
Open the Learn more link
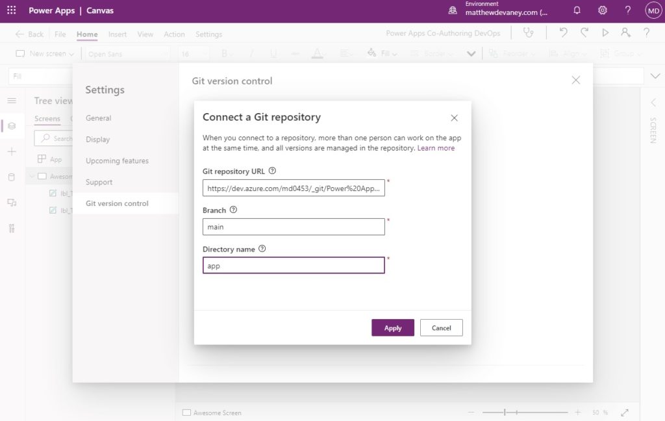[x=436, y=148]
